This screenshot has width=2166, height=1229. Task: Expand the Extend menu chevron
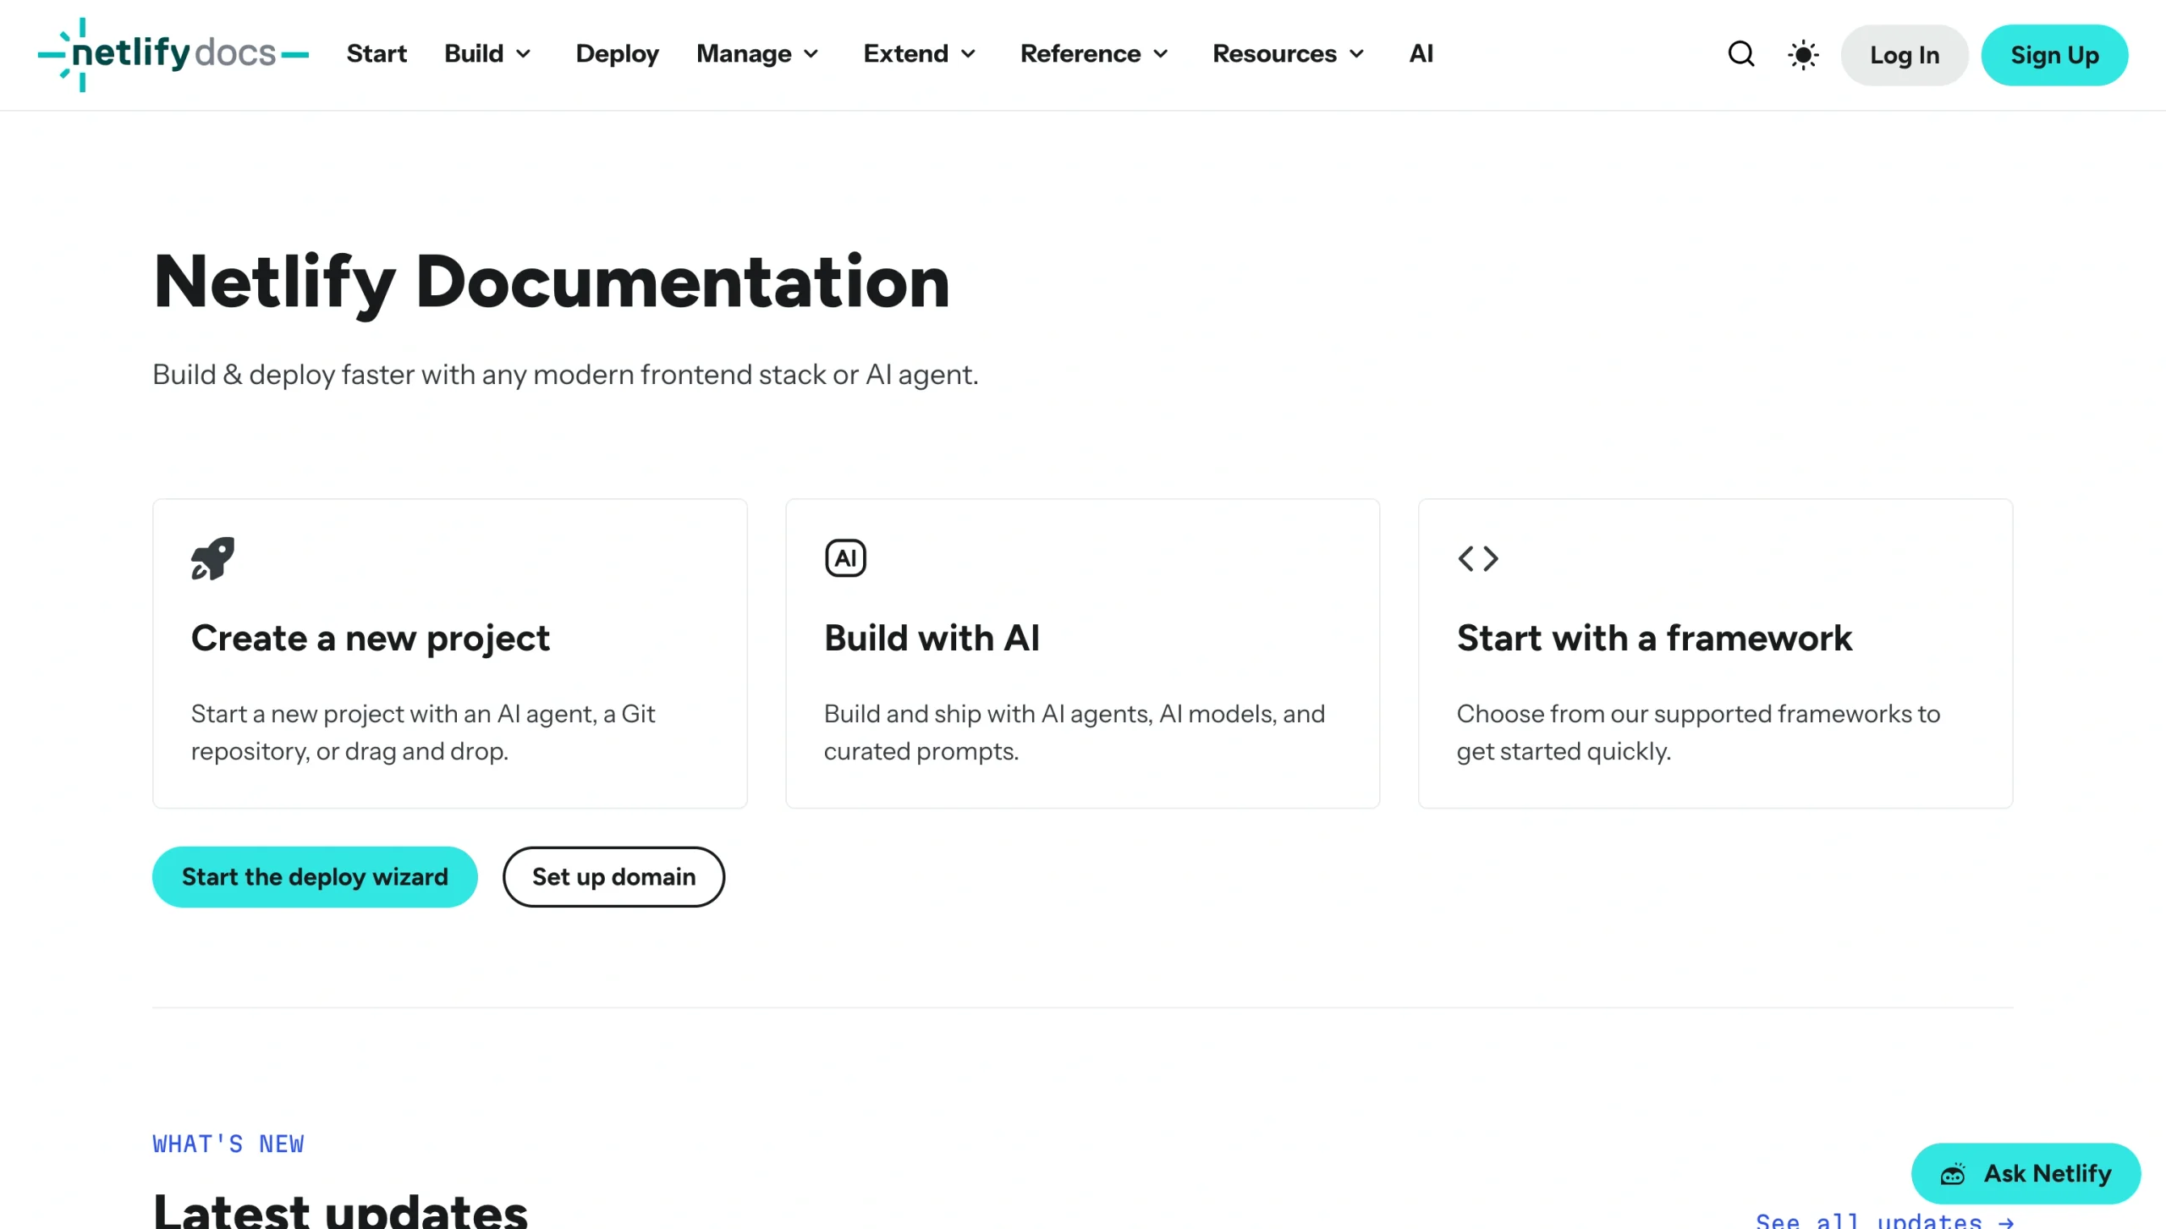point(969,54)
